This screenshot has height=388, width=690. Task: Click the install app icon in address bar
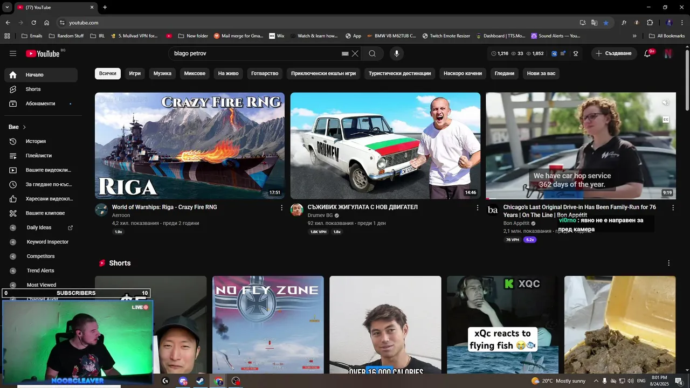coord(583,23)
